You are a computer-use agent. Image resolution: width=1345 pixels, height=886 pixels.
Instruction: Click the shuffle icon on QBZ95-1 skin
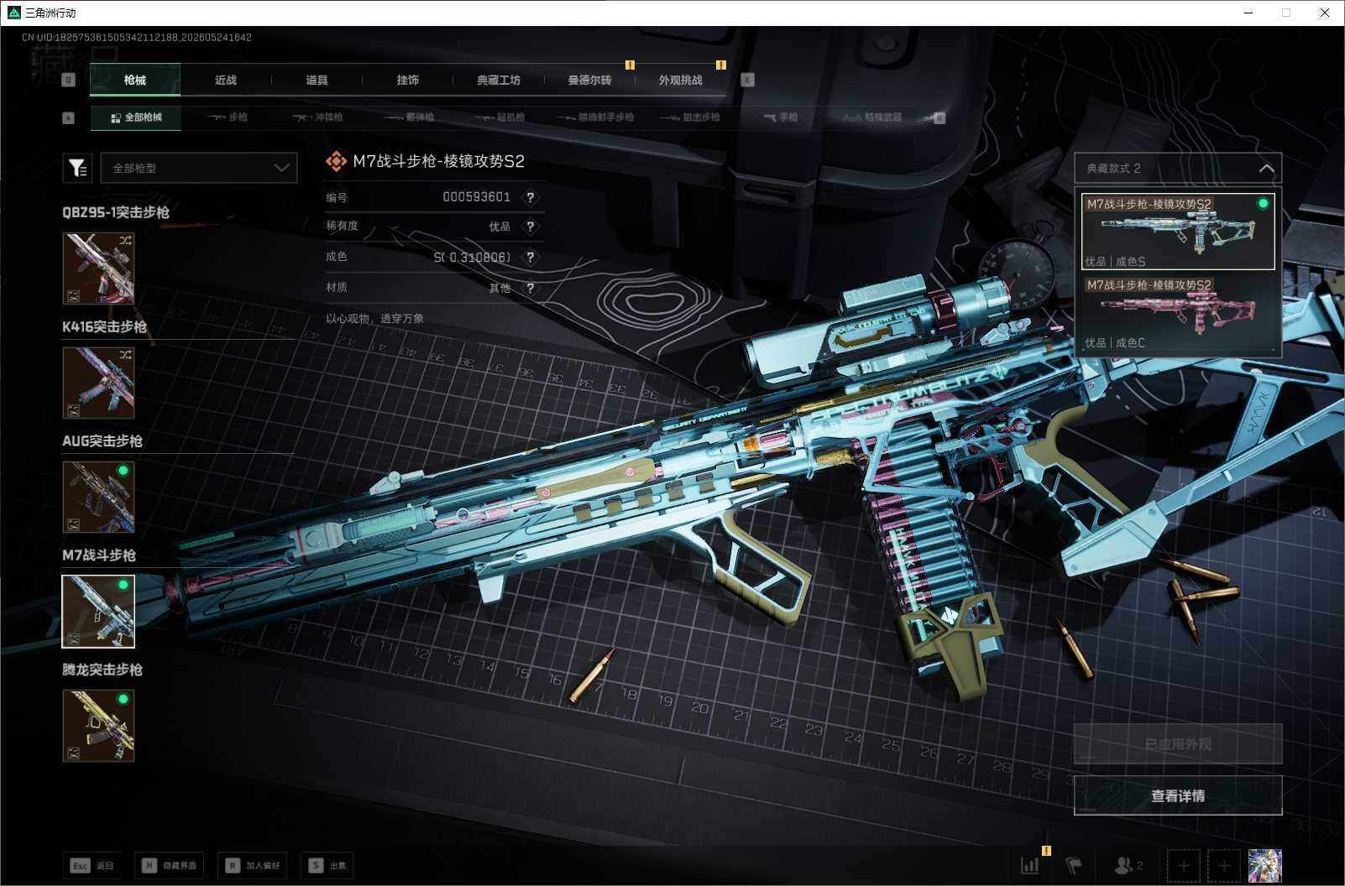[125, 241]
